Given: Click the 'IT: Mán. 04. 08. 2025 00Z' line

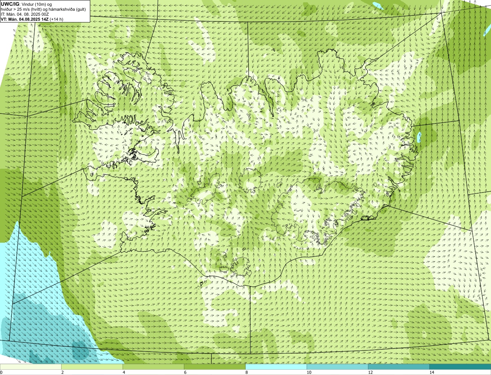Looking at the screenshot, I should point(25,14).
